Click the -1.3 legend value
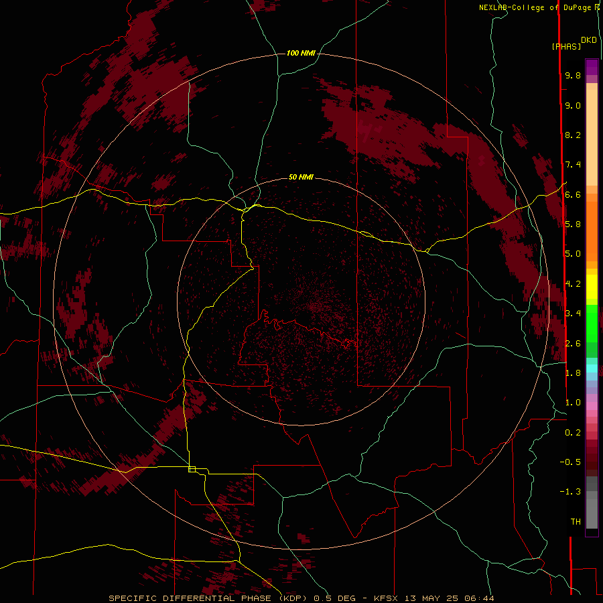 570,492
